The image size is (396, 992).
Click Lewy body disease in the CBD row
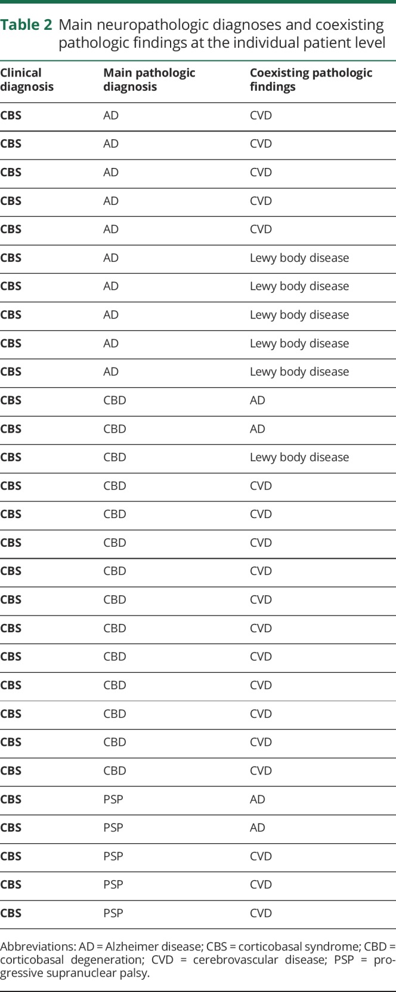tap(299, 457)
